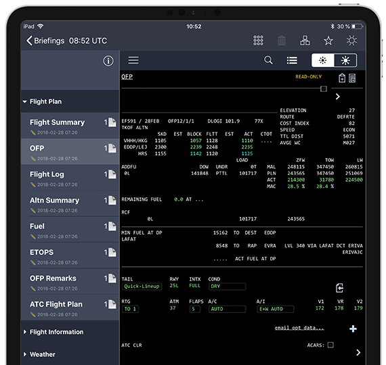Screen dimensions: 386x365
Task: Expand the ATC CLR chevron
Action: click(358, 353)
